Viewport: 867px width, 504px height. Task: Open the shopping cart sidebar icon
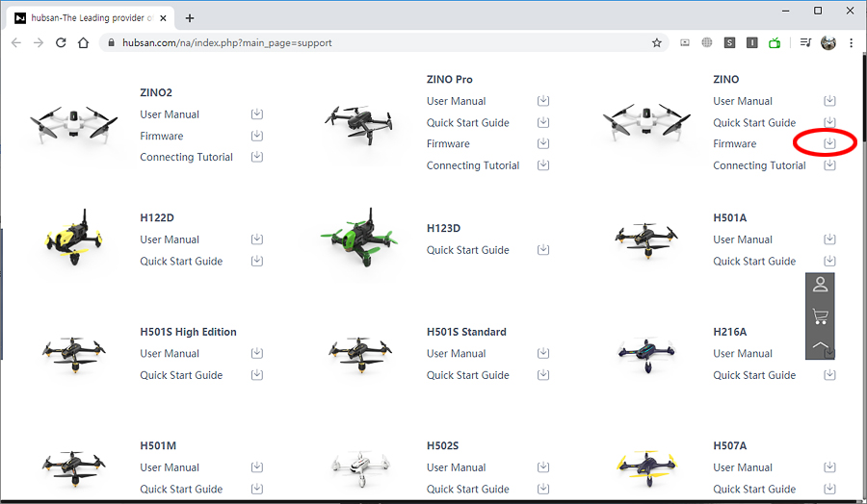pos(820,316)
